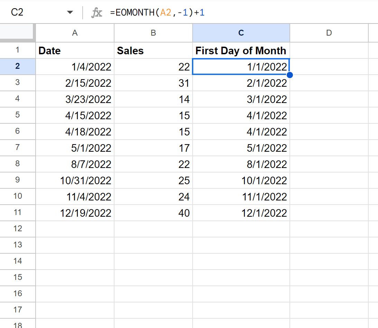
Task: Select column D header
Action: click(329, 33)
